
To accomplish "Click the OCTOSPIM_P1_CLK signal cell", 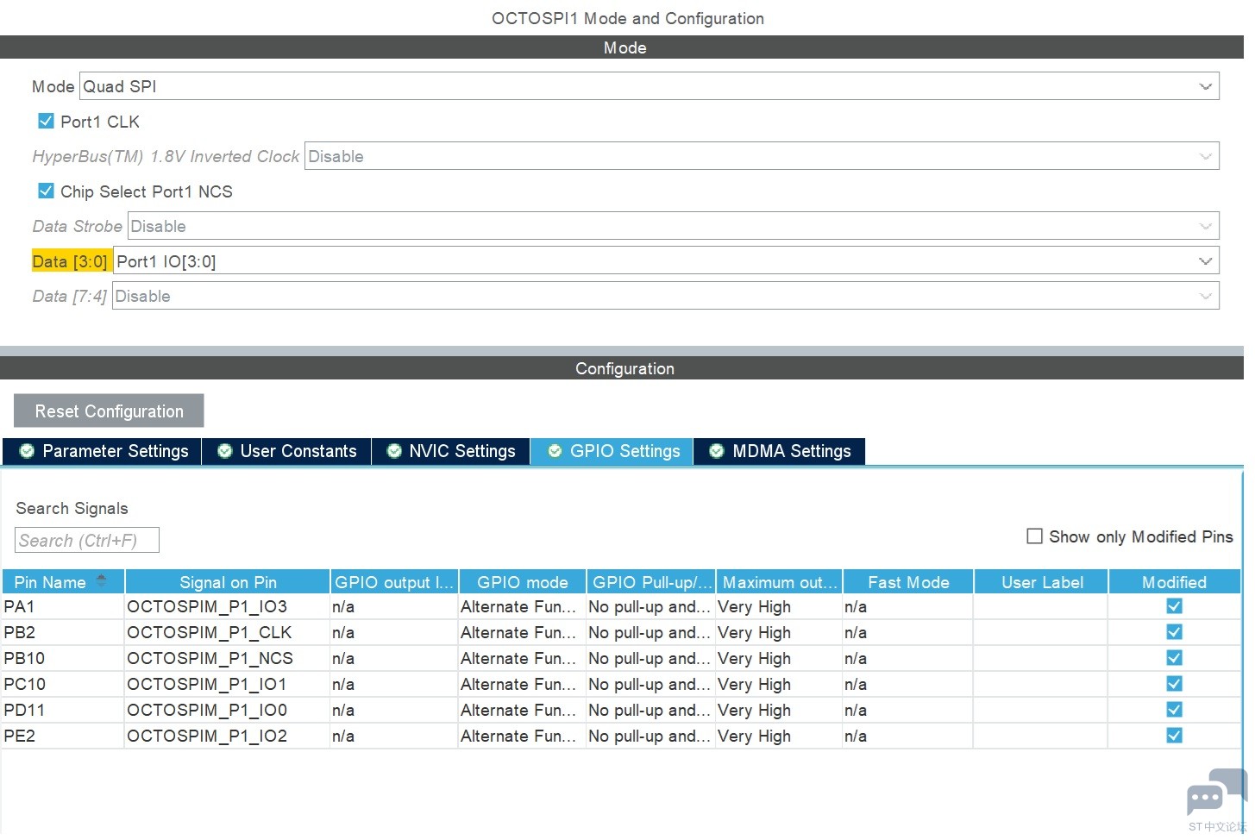I will click(228, 632).
